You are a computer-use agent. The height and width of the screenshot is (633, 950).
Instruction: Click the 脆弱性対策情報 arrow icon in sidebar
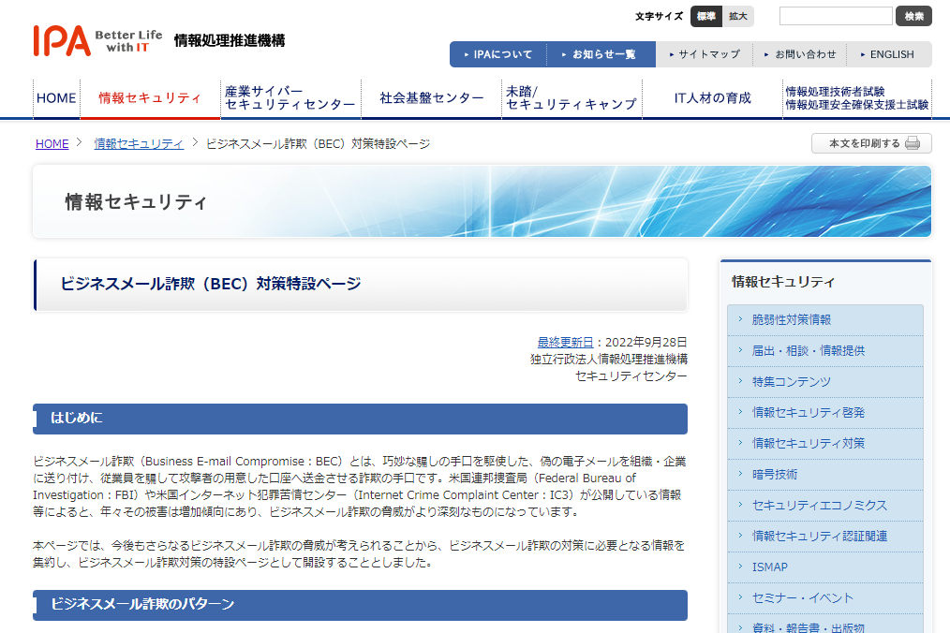tap(741, 319)
